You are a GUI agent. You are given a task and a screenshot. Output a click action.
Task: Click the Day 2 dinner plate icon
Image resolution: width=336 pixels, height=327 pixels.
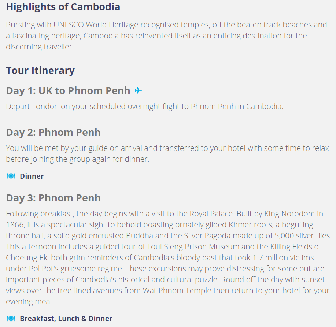point(11,176)
